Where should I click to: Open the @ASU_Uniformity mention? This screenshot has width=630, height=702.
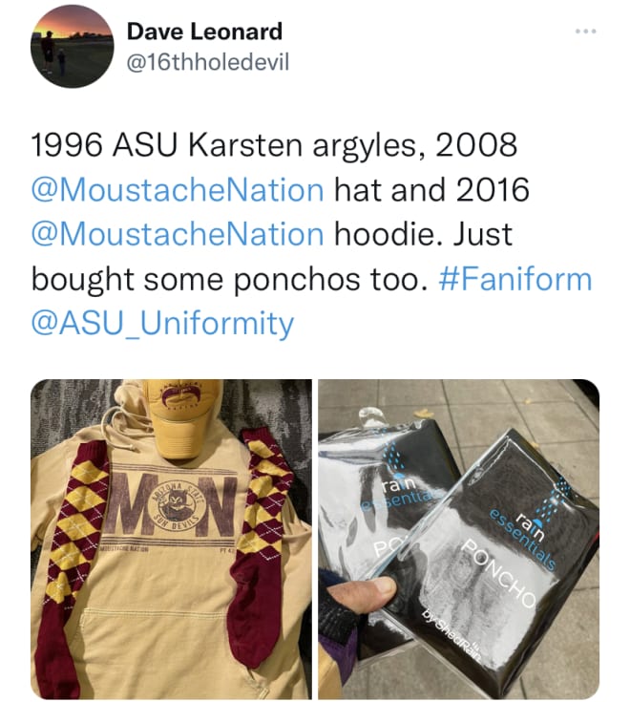click(162, 324)
